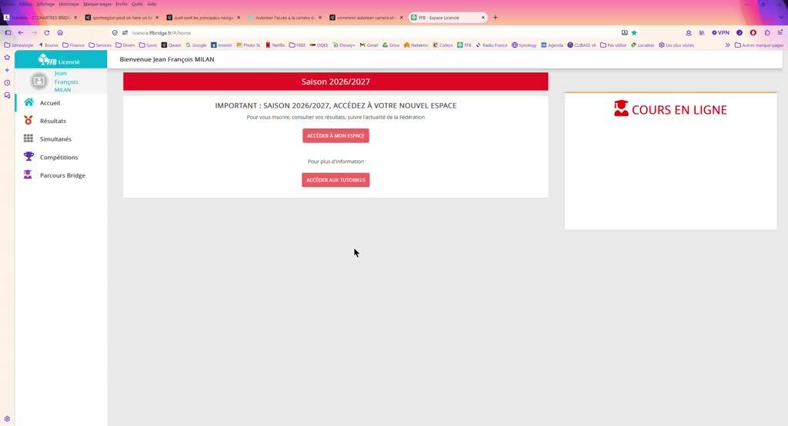Click the synced tabs icon in left strip
Image resolution: width=788 pixels, height=426 pixels.
pos(7,95)
